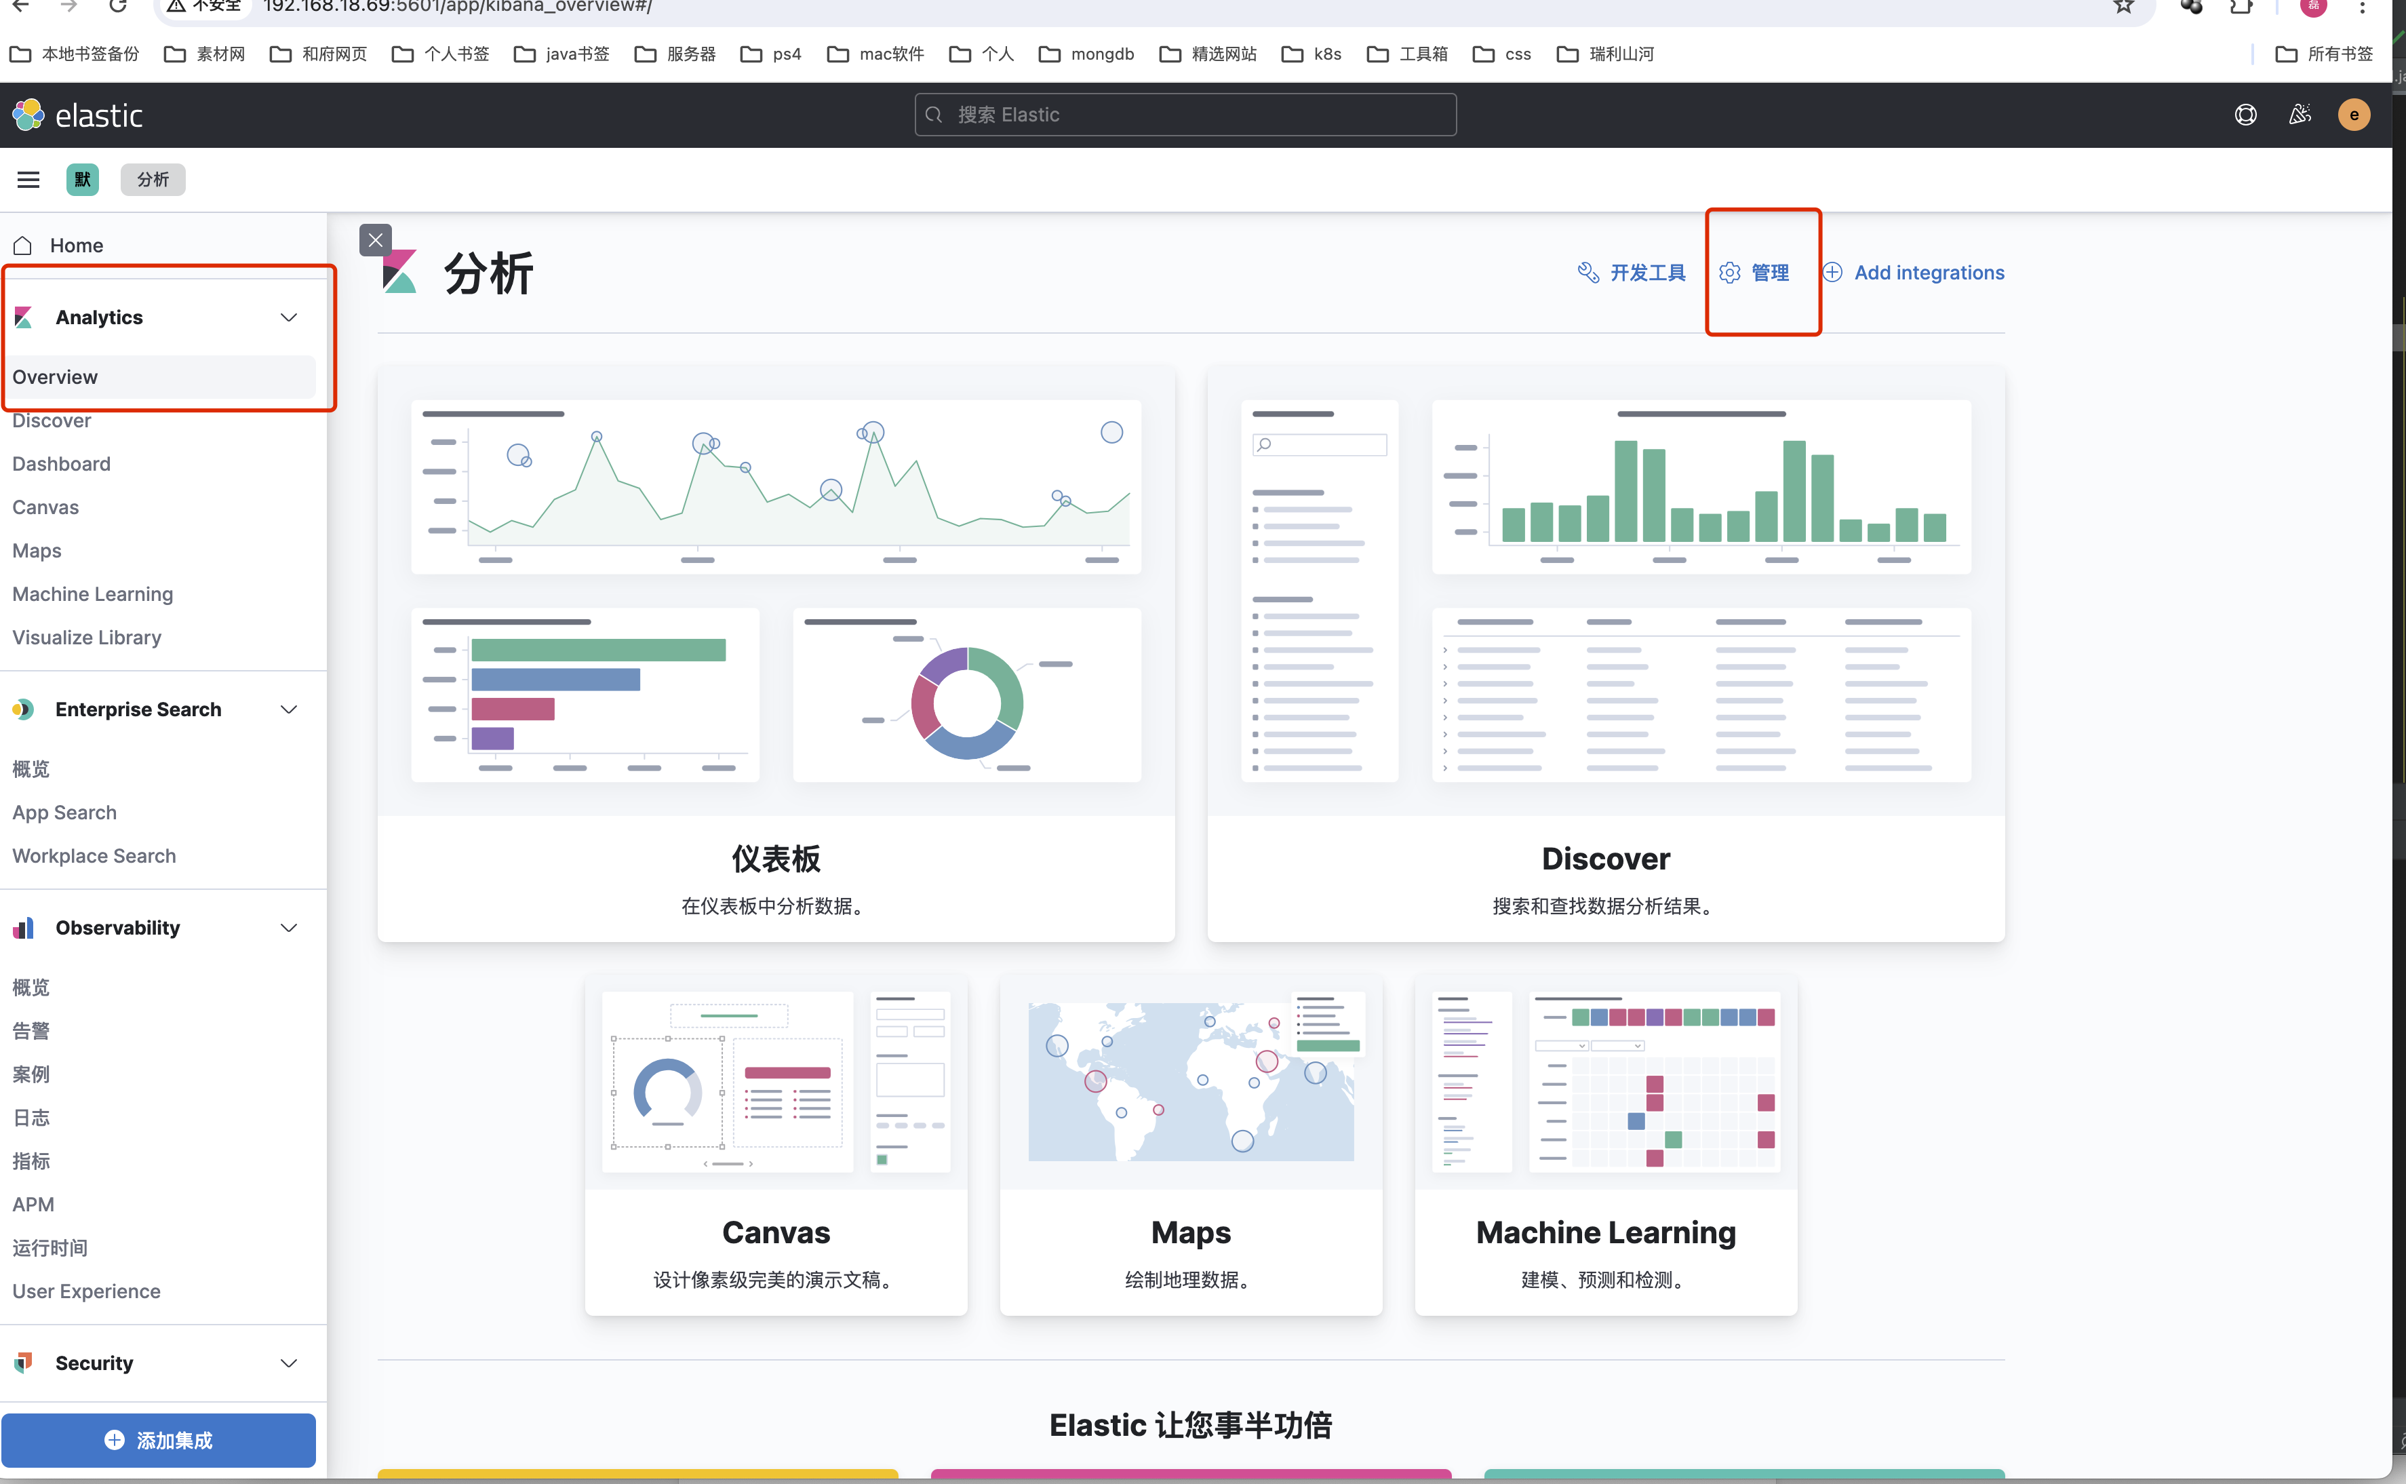Open Canvas from the sidebar
Screen dimensions: 2406x1484
[45, 507]
